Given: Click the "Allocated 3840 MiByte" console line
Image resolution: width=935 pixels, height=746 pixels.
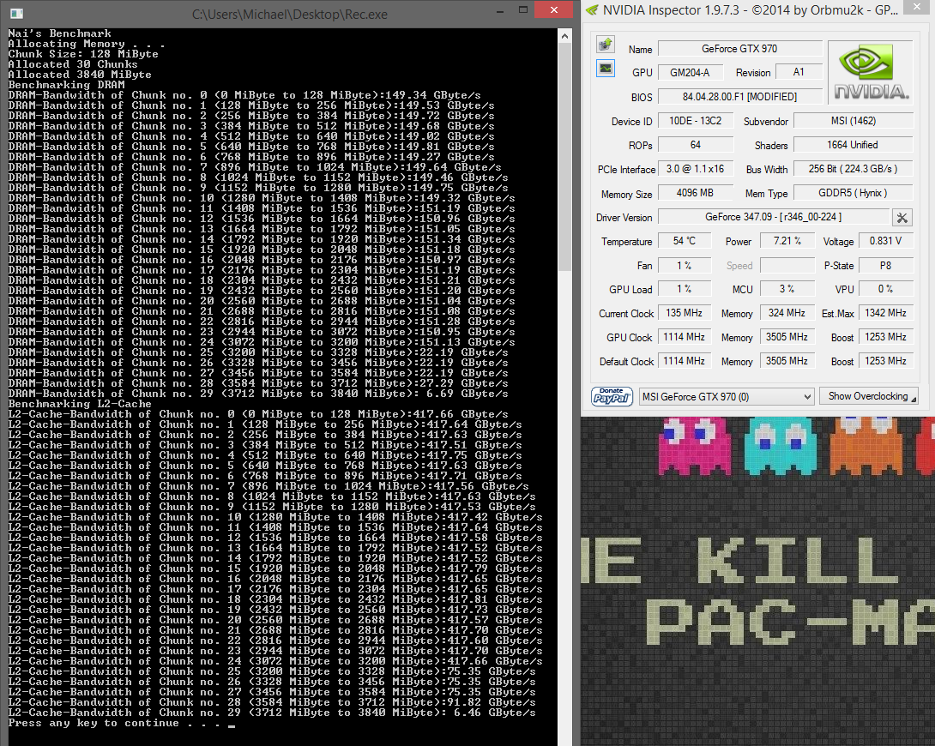Looking at the screenshot, I should point(80,75).
